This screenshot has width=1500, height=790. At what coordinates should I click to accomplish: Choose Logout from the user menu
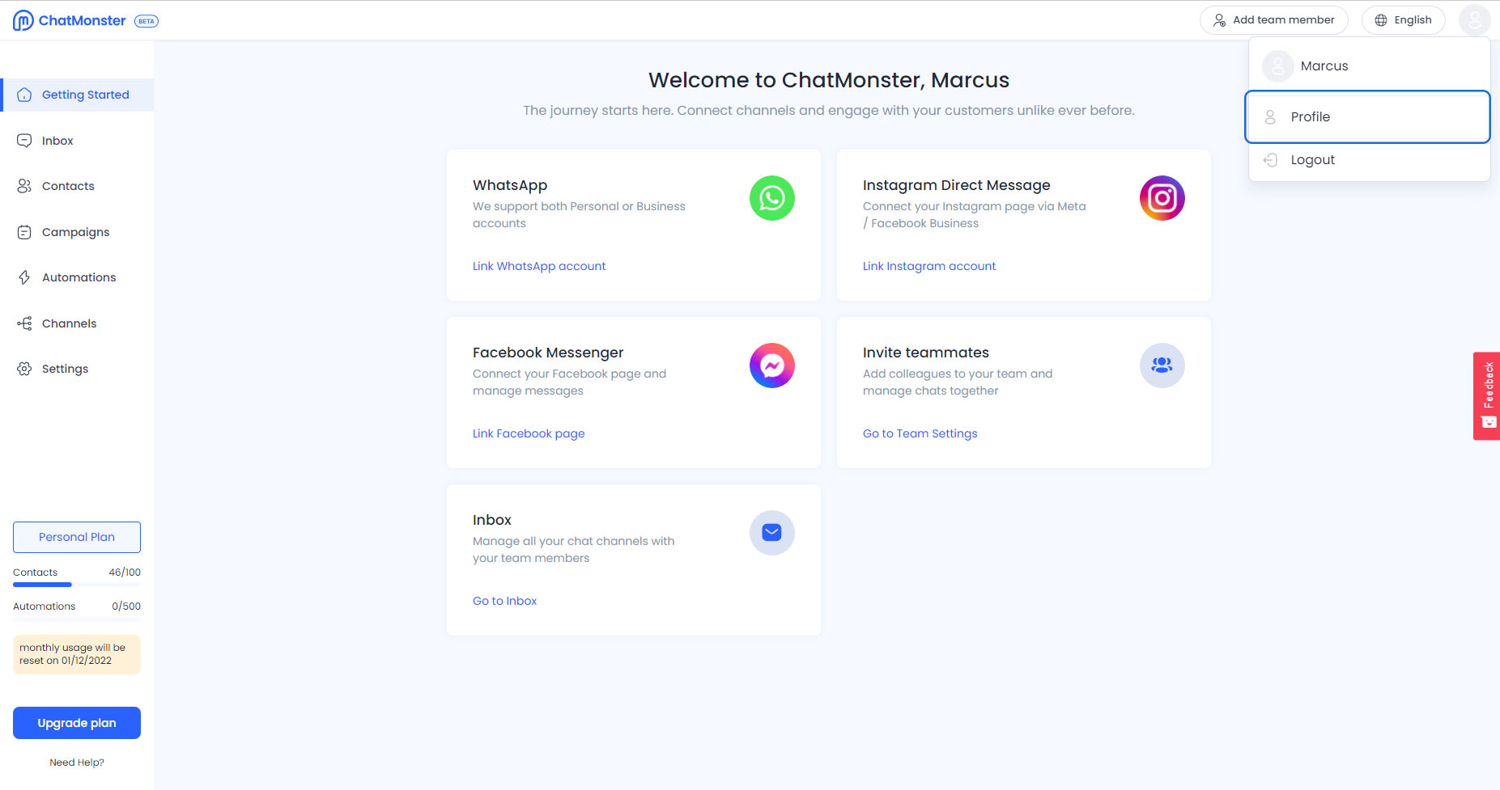point(1368,160)
